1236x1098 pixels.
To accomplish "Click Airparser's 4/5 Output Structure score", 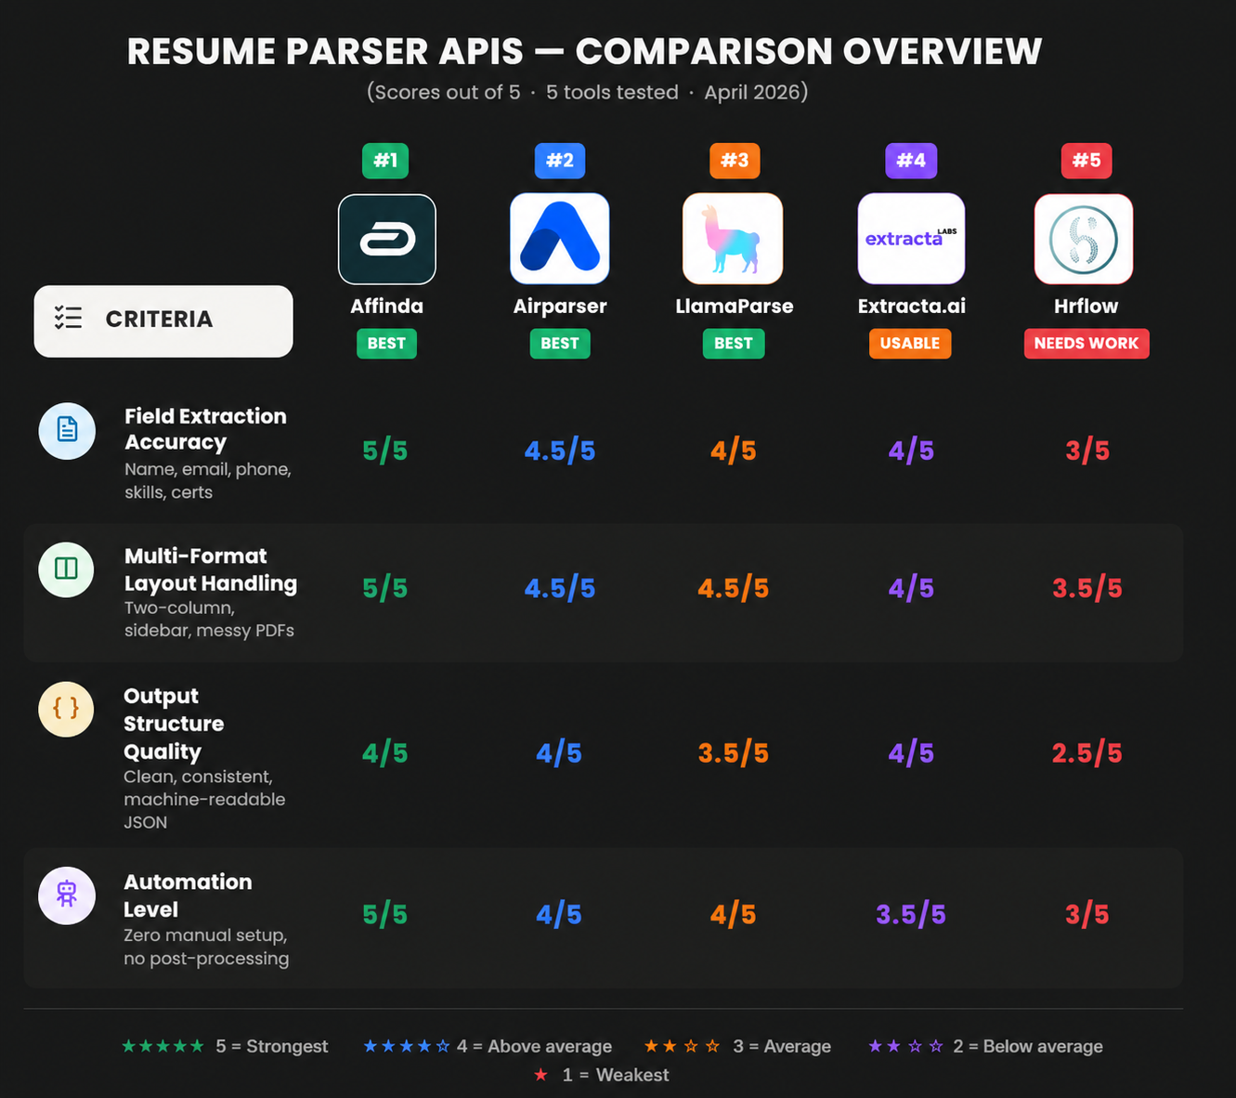I will 559,753.
